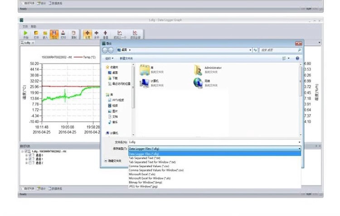This screenshot has height=216, width=340.
Task: Open help in the export dialog
Action: pyautogui.click(x=297, y=58)
